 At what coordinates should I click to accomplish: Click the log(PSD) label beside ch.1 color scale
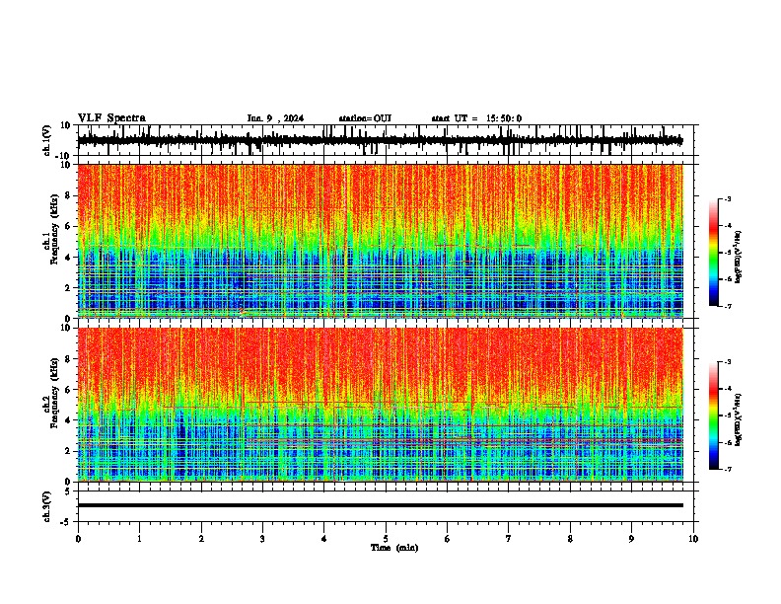(739, 258)
